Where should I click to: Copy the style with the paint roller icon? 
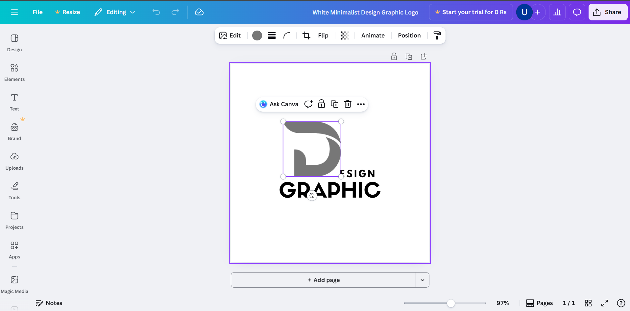pos(437,35)
